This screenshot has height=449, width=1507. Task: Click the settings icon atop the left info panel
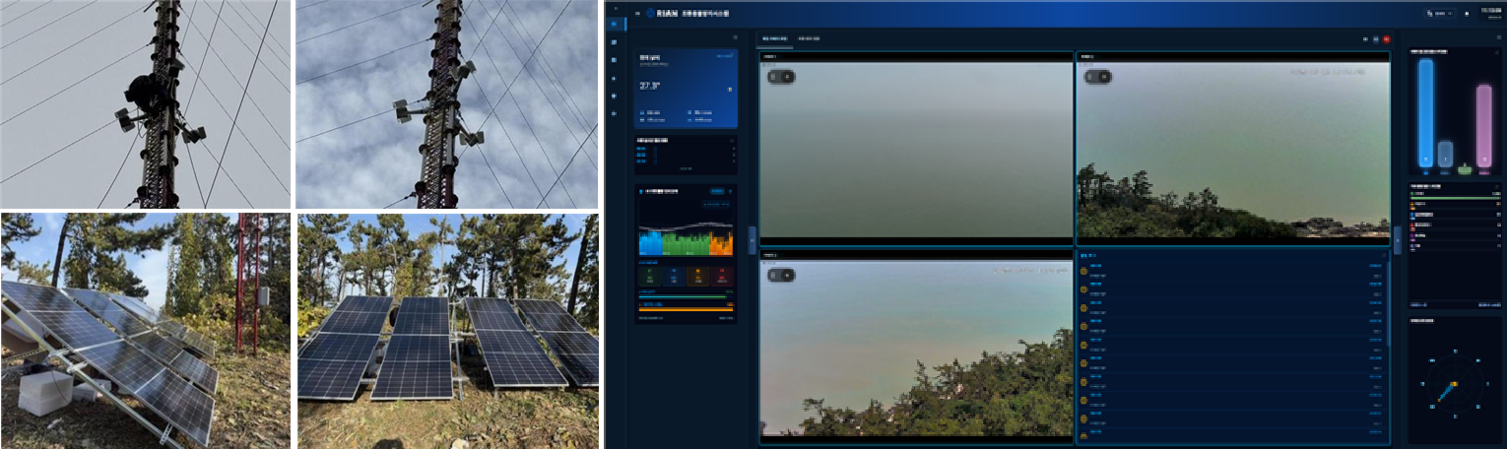pyautogui.click(x=735, y=38)
